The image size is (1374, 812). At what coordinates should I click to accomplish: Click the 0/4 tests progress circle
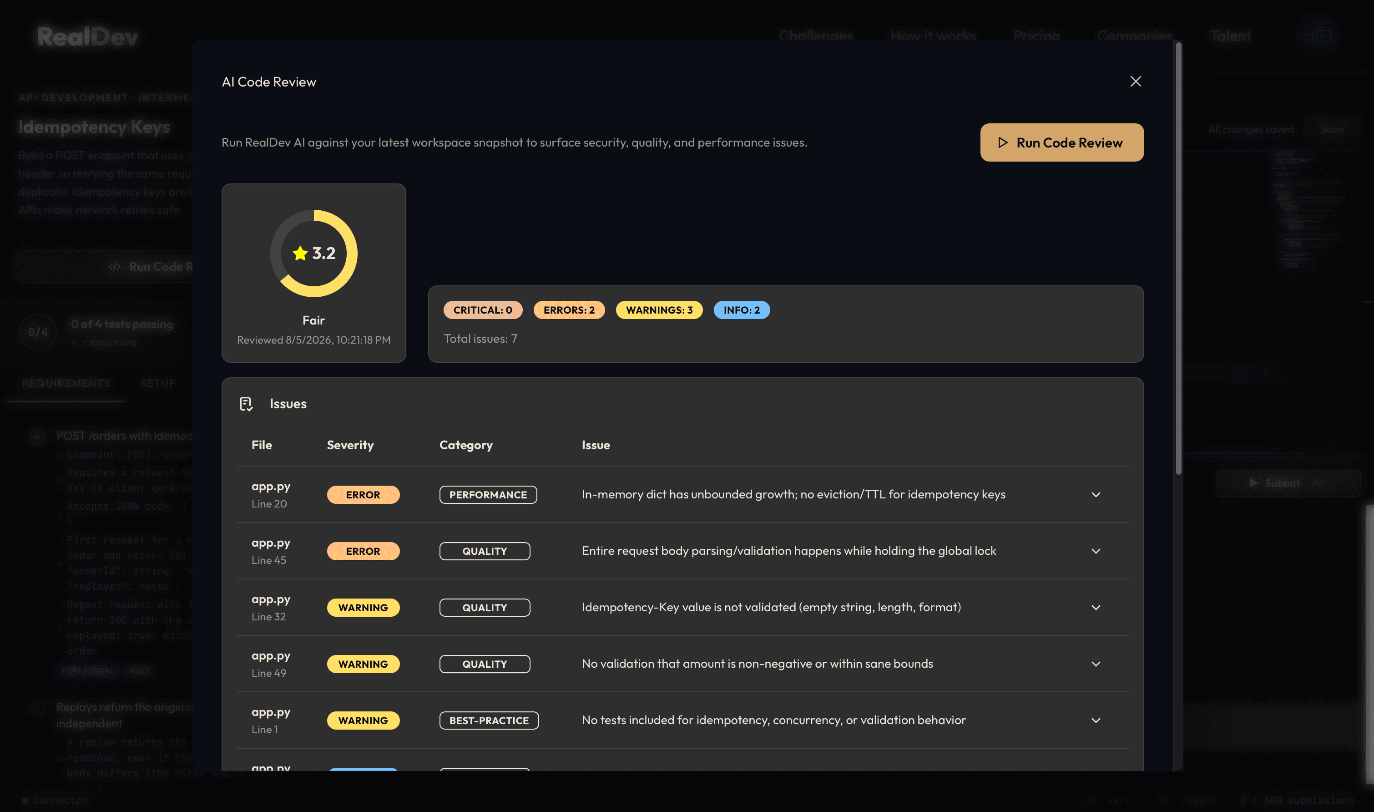(38, 332)
